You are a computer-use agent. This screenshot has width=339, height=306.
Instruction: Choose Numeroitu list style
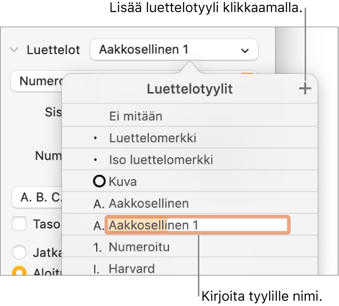click(190, 247)
